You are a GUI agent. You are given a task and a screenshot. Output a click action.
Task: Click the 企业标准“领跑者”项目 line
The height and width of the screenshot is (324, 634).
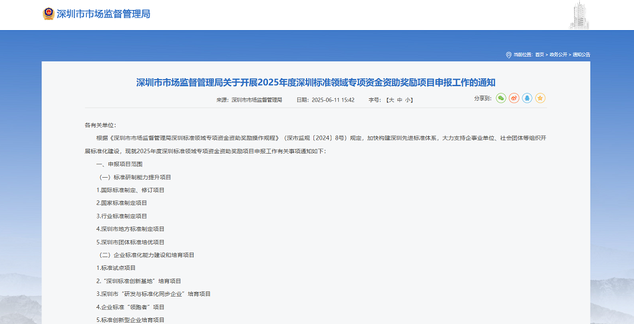pyautogui.click(x=131, y=307)
